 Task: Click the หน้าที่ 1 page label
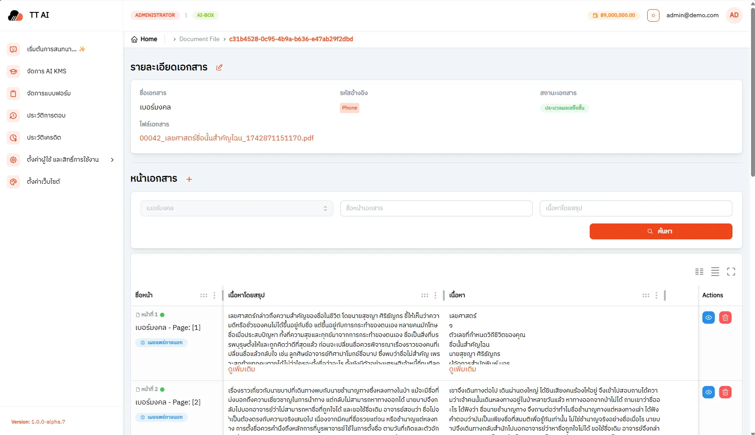point(149,314)
